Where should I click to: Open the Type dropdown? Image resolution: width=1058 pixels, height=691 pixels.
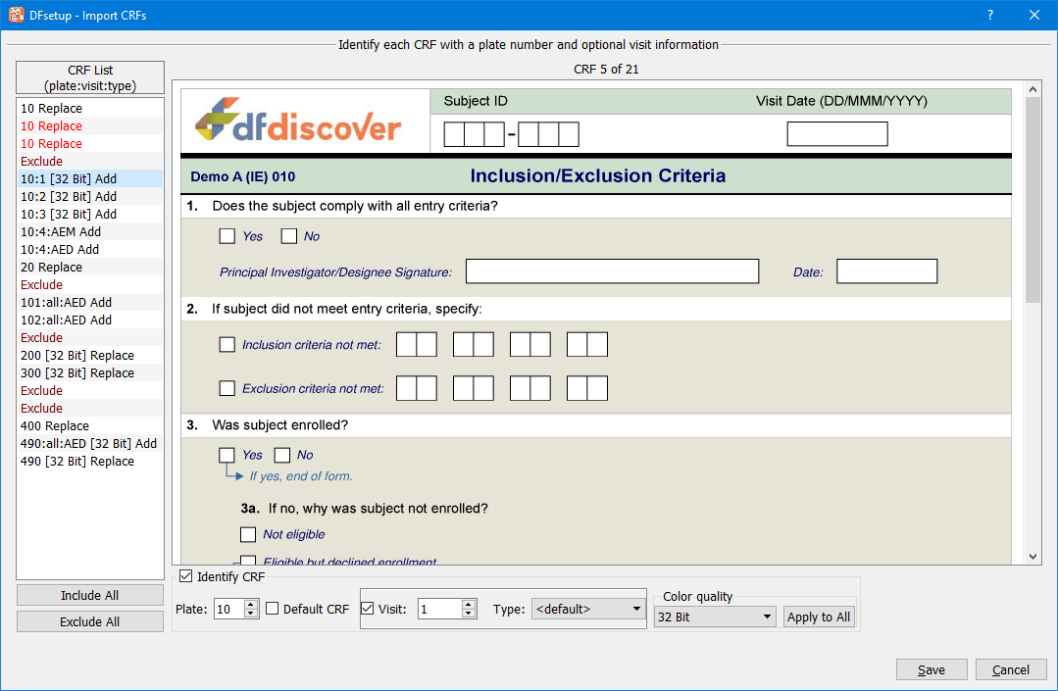[588, 609]
